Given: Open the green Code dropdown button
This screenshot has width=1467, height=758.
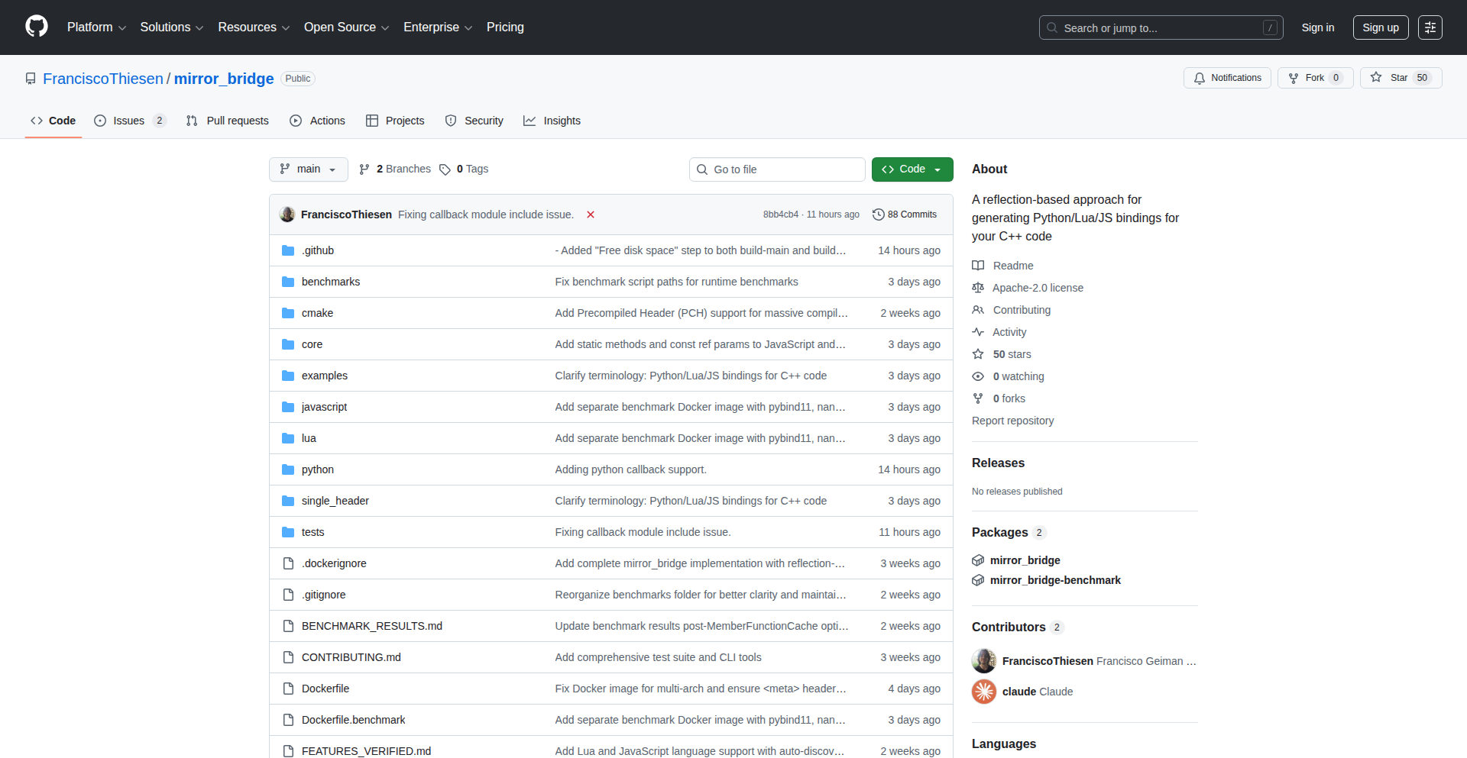Looking at the screenshot, I should click(x=912, y=169).
